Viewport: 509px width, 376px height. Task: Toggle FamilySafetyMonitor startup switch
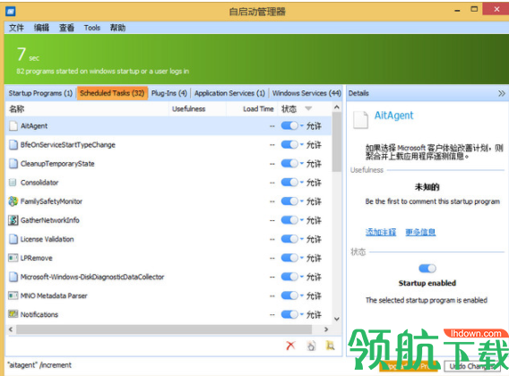coord(289,201)
